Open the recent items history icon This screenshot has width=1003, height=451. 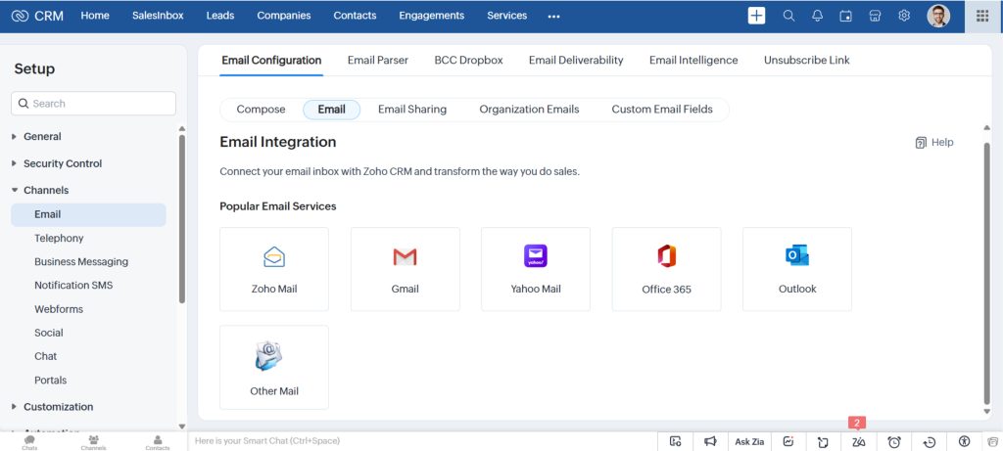pyautogui.click(x=930, y=441)
